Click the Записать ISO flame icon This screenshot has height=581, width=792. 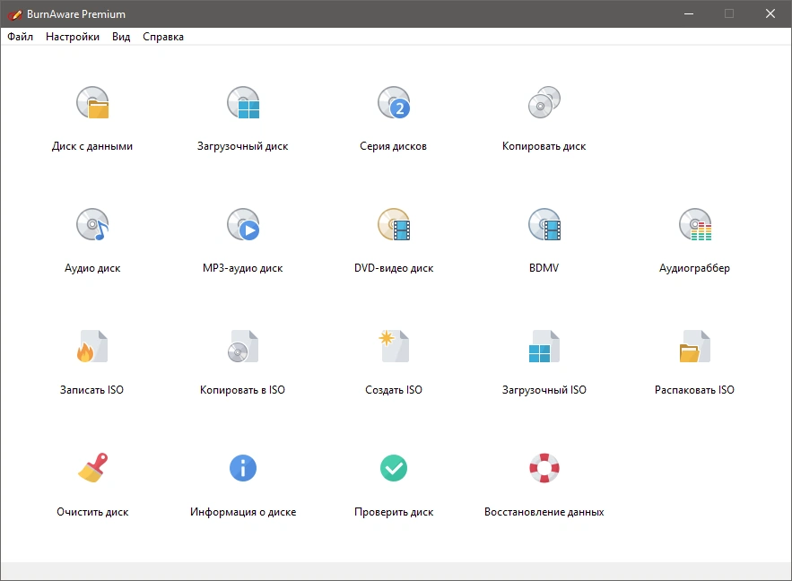[x=92, y=346]
